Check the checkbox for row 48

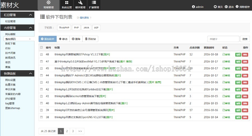pos(41,54)
